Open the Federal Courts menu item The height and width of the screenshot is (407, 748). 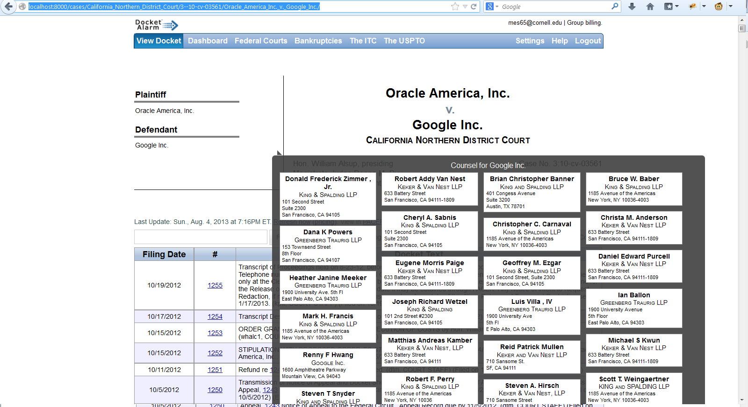click(261, 41)
